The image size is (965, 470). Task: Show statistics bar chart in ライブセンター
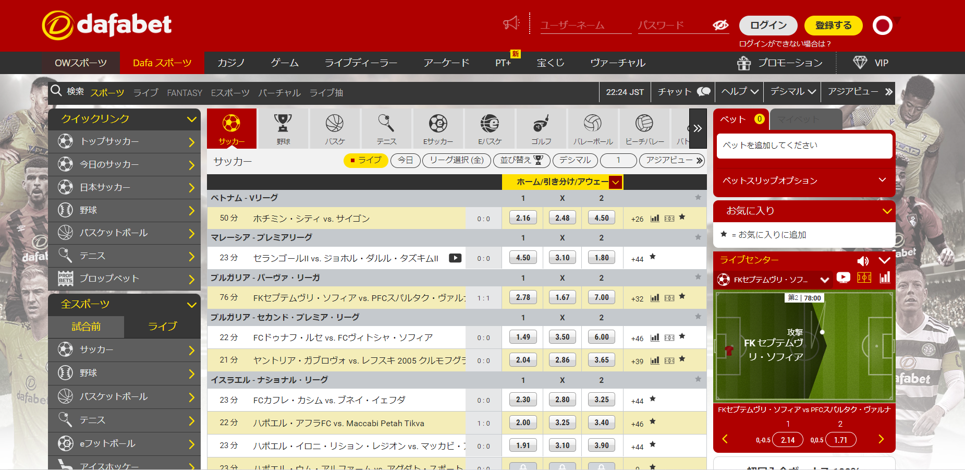point(885,278)
